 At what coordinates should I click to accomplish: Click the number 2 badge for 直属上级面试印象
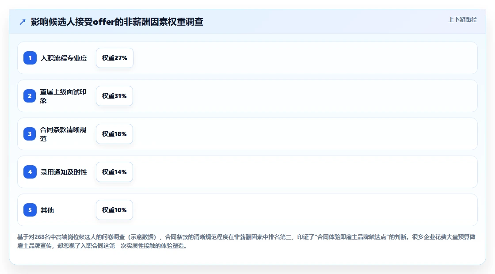30,96
